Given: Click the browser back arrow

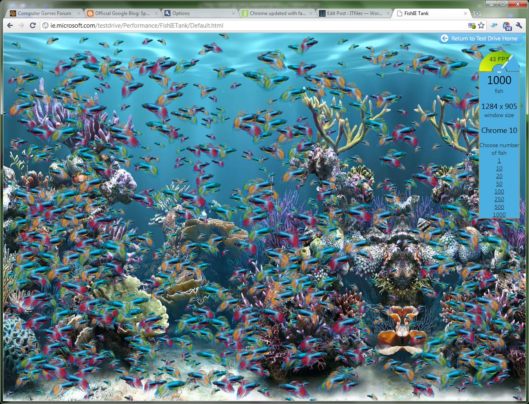Looking at the screenshot, I should [x=10, y=26].
